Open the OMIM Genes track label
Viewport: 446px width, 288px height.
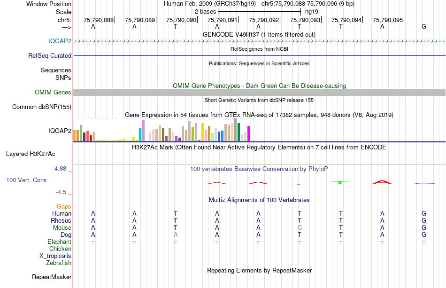click(53, 92)
